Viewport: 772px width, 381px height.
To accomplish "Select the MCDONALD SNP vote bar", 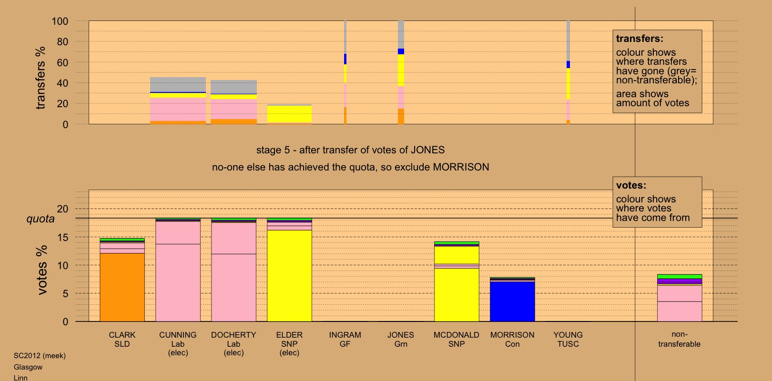I will point(457,294).
